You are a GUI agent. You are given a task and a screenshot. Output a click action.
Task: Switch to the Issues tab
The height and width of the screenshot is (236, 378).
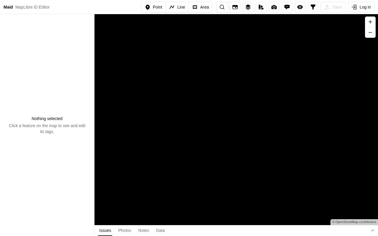pos(105,230)
